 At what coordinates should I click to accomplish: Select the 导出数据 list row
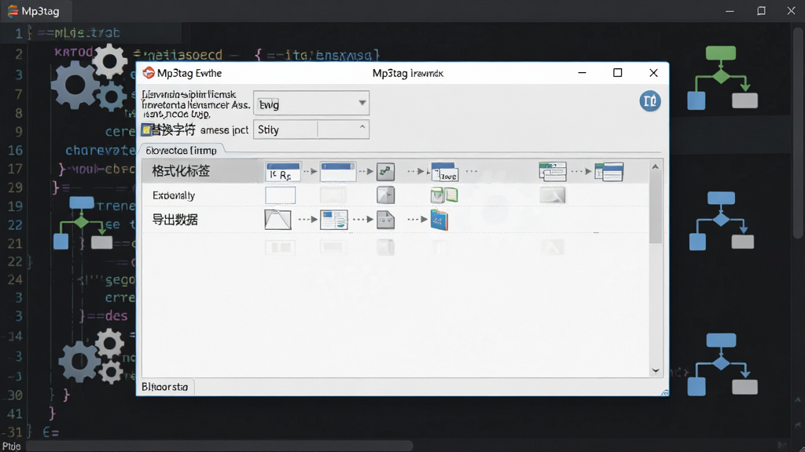[x=395, y=220]
